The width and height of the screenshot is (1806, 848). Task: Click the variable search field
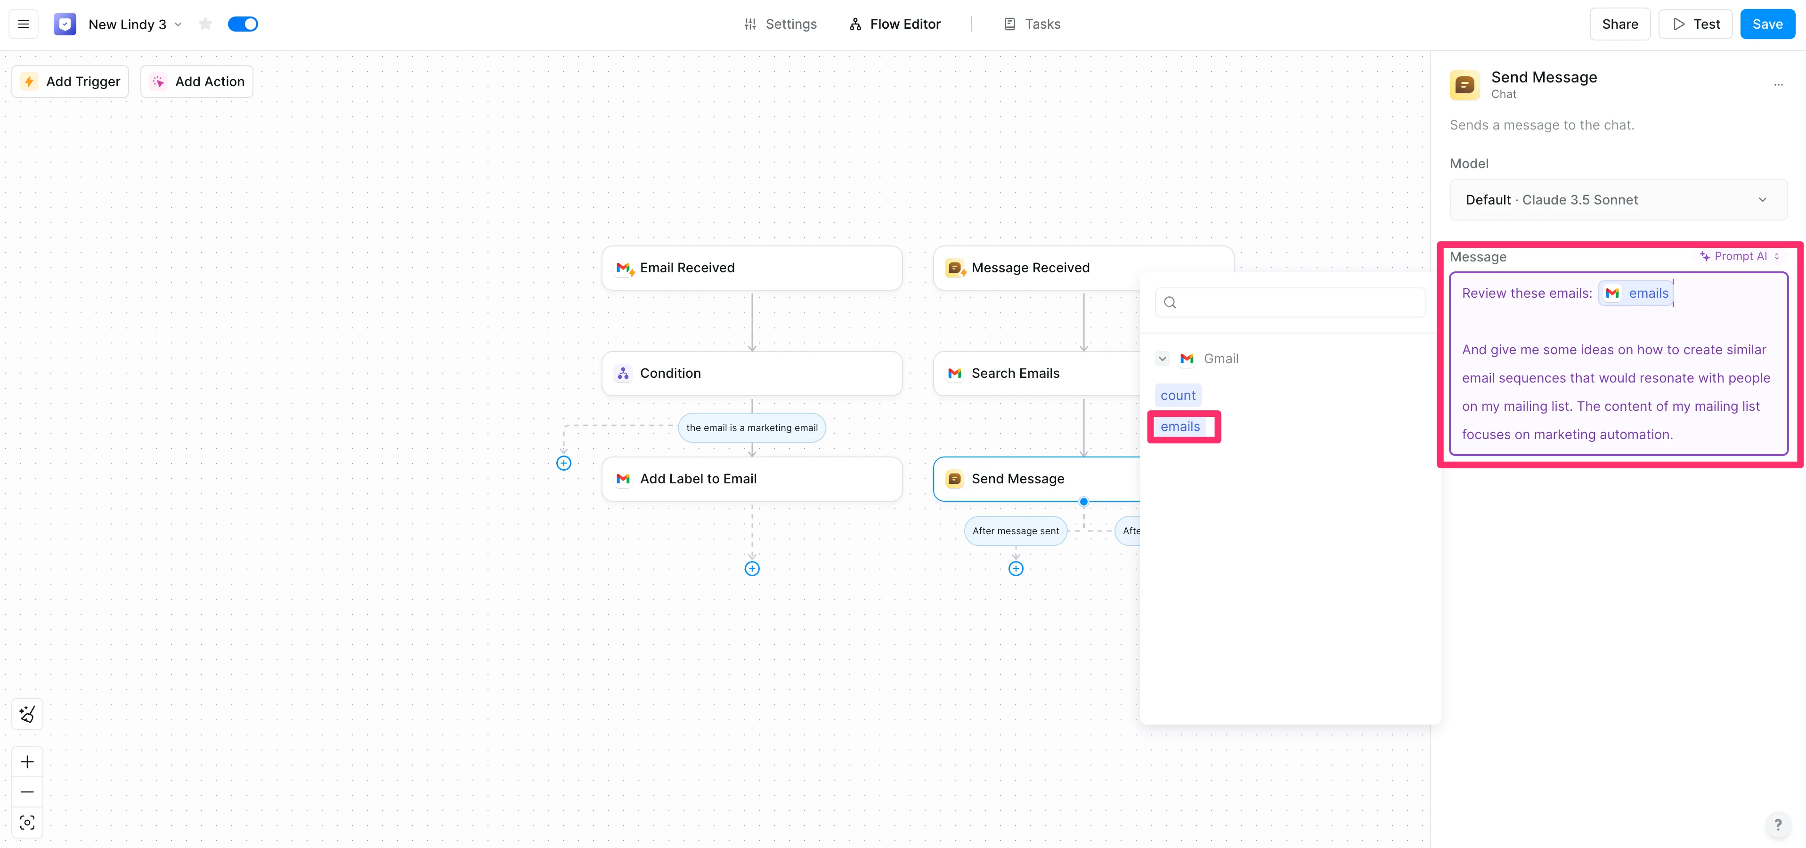(x=1290, y=302)
